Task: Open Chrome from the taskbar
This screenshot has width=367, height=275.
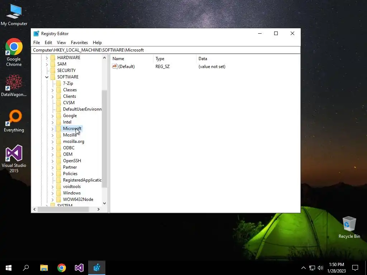Action: click(62, 268)
